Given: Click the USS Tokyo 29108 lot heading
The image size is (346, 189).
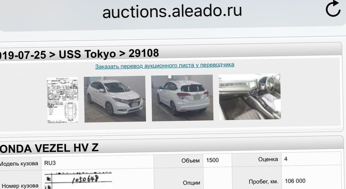Looking at the screenshot, I should [x=79, y=54].
